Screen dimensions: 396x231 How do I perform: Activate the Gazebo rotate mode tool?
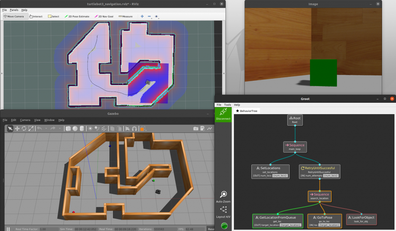[24, 129]
